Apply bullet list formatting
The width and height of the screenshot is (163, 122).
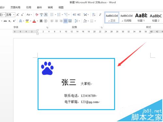[52, 15]
